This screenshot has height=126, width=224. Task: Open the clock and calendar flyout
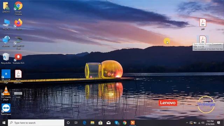[x=210, y=123]
